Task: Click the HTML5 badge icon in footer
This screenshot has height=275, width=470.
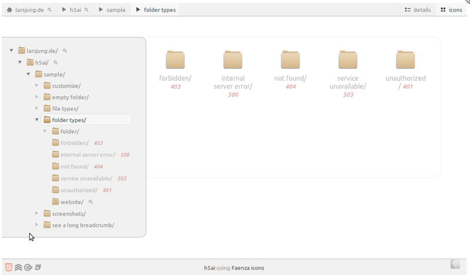Action: [8, 267]
